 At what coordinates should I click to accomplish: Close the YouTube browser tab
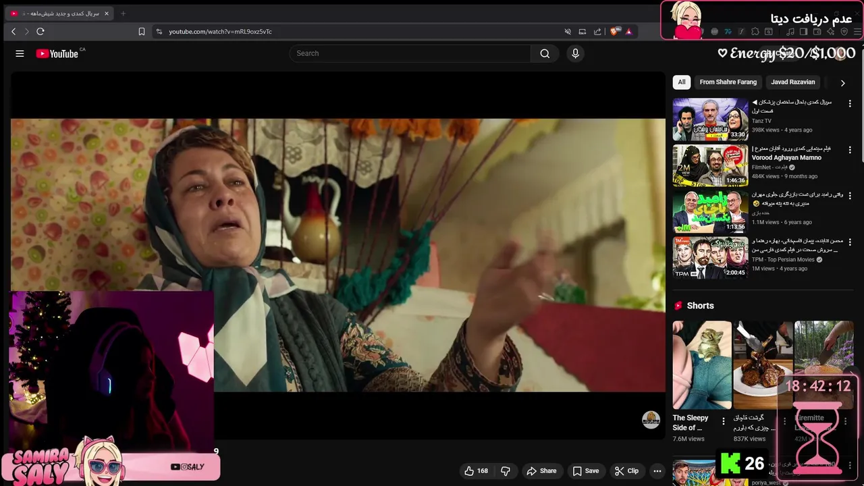107,13
